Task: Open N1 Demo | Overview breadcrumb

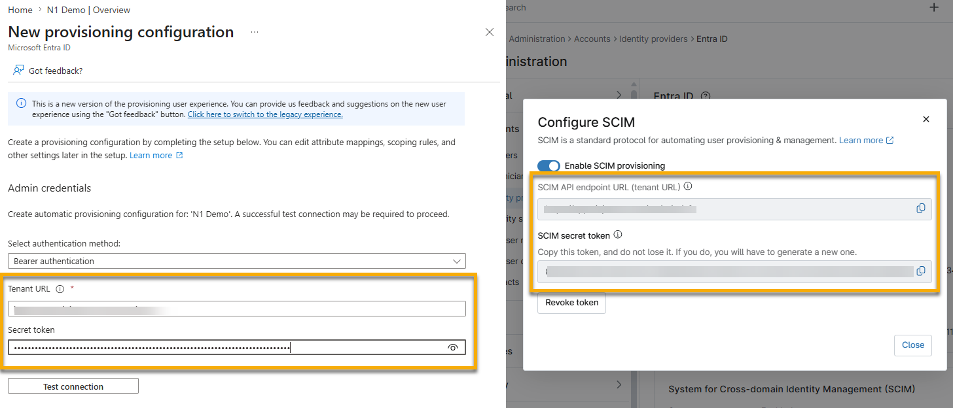Action: pos(88,10)
